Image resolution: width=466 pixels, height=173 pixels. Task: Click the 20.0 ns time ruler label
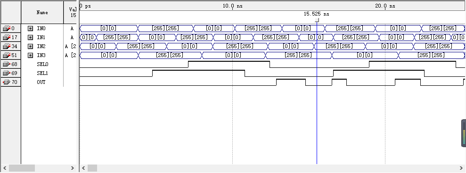[x=385, y=6]
